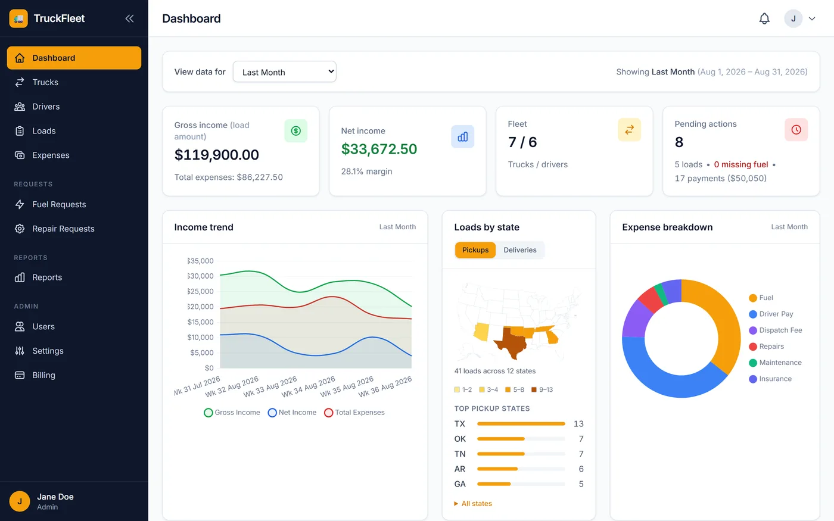
Task: Toggle Total Expenses series in chart legend
Action: click(354, 413)
